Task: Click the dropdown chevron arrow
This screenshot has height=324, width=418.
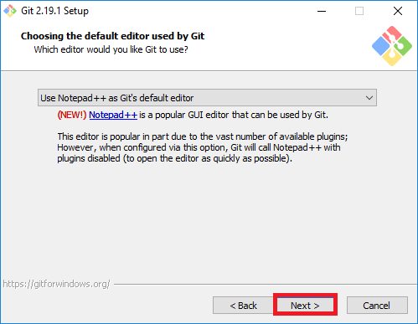Action: click(x=369, y=98)
